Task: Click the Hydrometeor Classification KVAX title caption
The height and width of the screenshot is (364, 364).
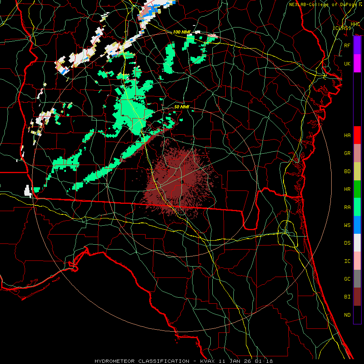Action: click(x=184, y=361)
